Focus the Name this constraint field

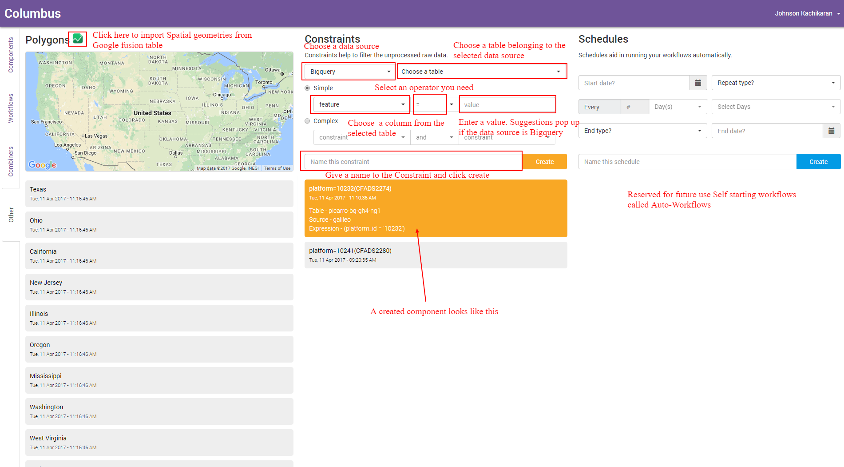pos(413,162)
